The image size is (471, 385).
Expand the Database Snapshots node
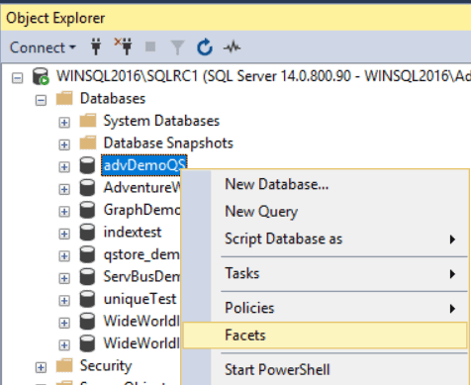point(64,144)
